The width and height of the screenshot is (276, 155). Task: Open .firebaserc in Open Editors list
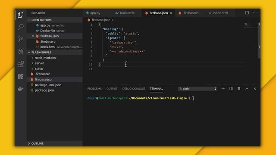tap(55, 42)
